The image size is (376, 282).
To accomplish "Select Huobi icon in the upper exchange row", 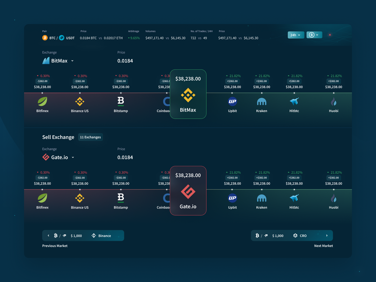I will point(334,102).
